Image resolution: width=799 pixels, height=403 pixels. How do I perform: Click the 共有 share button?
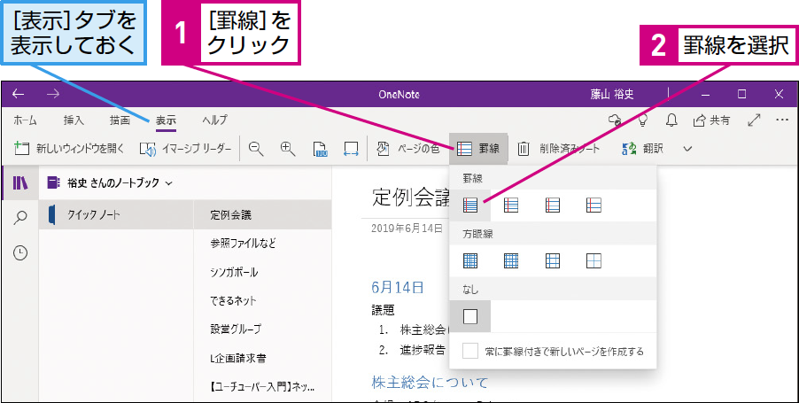click(x=711, y=120)
